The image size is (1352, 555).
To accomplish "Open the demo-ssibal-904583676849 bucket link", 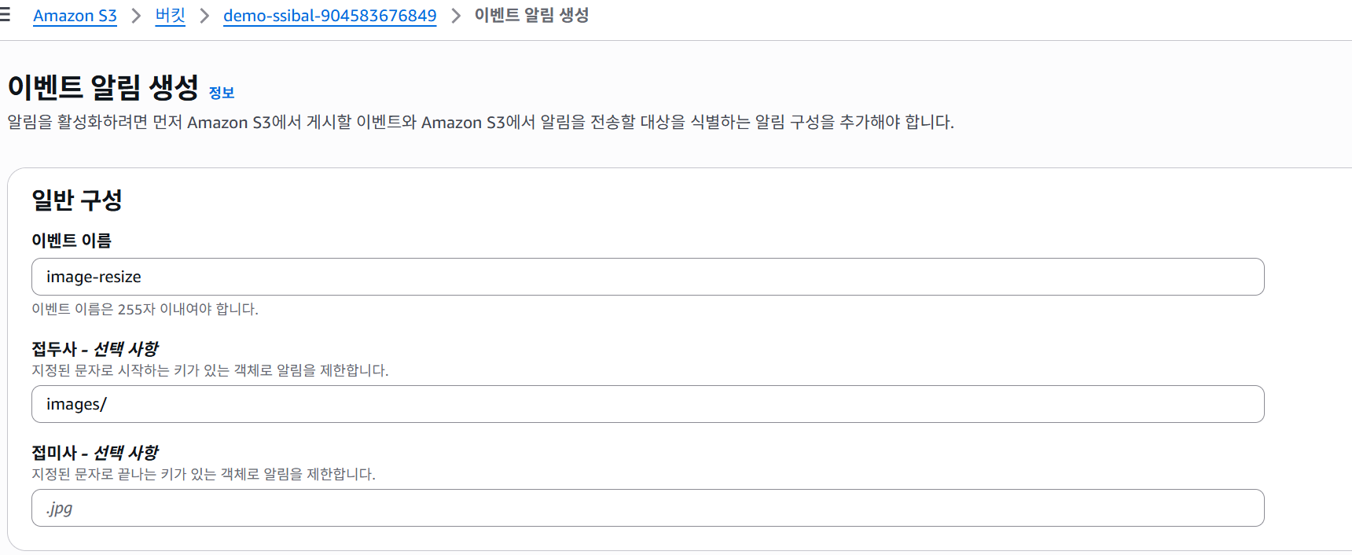I will [x=329, y=16].
